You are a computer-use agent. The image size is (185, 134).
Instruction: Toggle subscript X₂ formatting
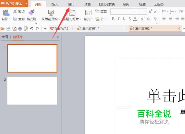coord(148,19)
